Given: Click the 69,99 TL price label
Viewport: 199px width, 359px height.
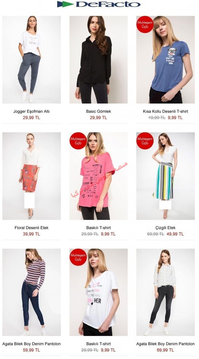Looking at the screenshot, I should coord(165,350).
